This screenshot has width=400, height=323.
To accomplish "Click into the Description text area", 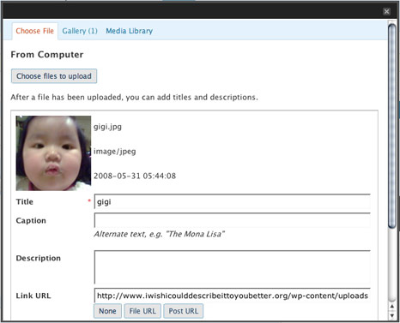I will pyautogui.click(x=233, y=267).
